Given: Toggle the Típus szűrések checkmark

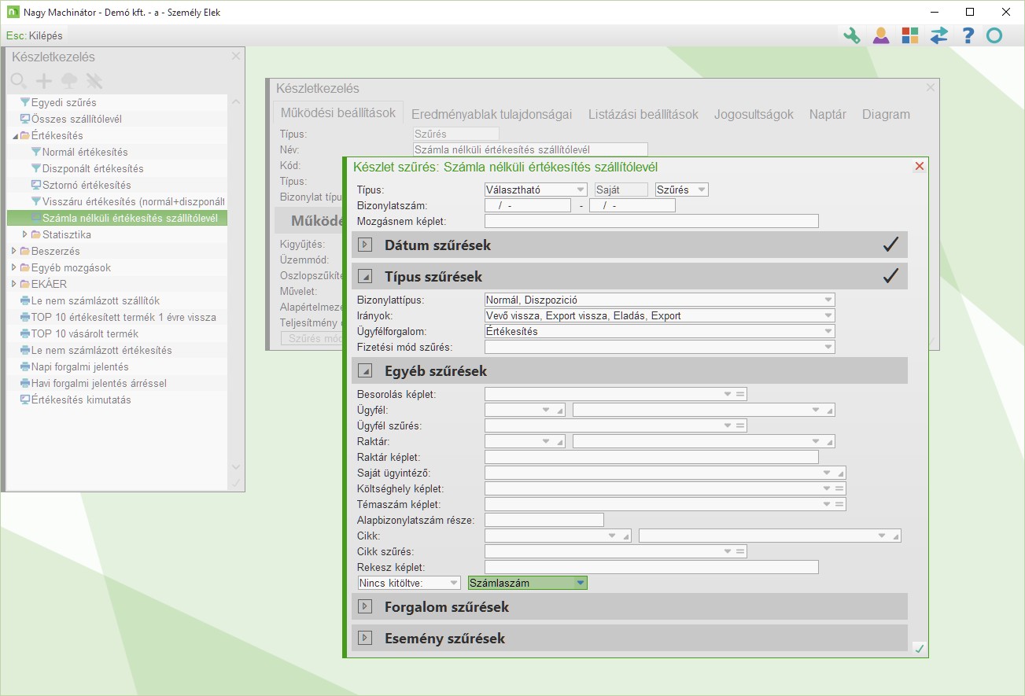Looking at the screenshot, I should coord(890,277).
